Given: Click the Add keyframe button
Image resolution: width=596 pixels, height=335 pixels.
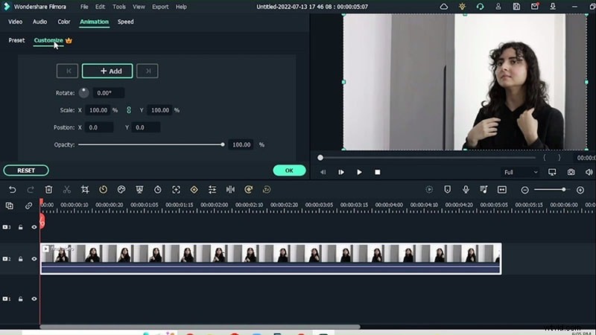Looking at the screenshot, I should [x=107, y=71].
